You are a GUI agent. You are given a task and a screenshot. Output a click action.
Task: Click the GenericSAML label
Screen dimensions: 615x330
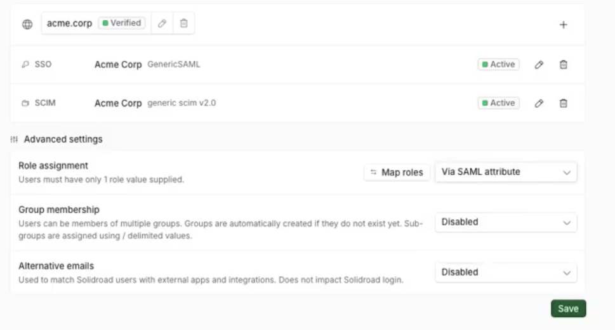pos(174,64)
